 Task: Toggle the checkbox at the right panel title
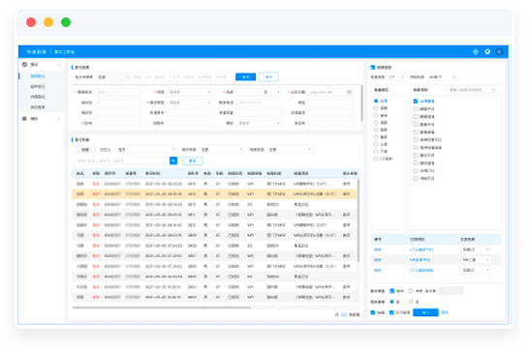[372, 68]
